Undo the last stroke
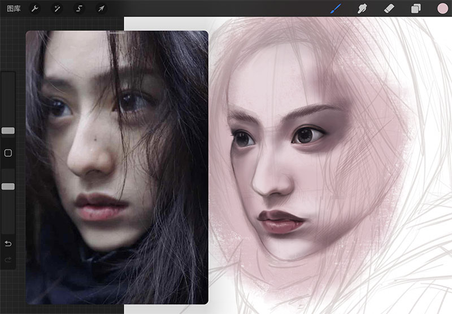The width and height of the screenshot is (452, 314). 8,244
